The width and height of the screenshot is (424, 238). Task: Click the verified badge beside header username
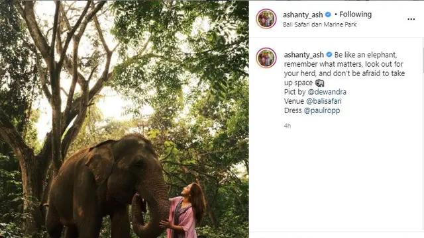[328, 15]
